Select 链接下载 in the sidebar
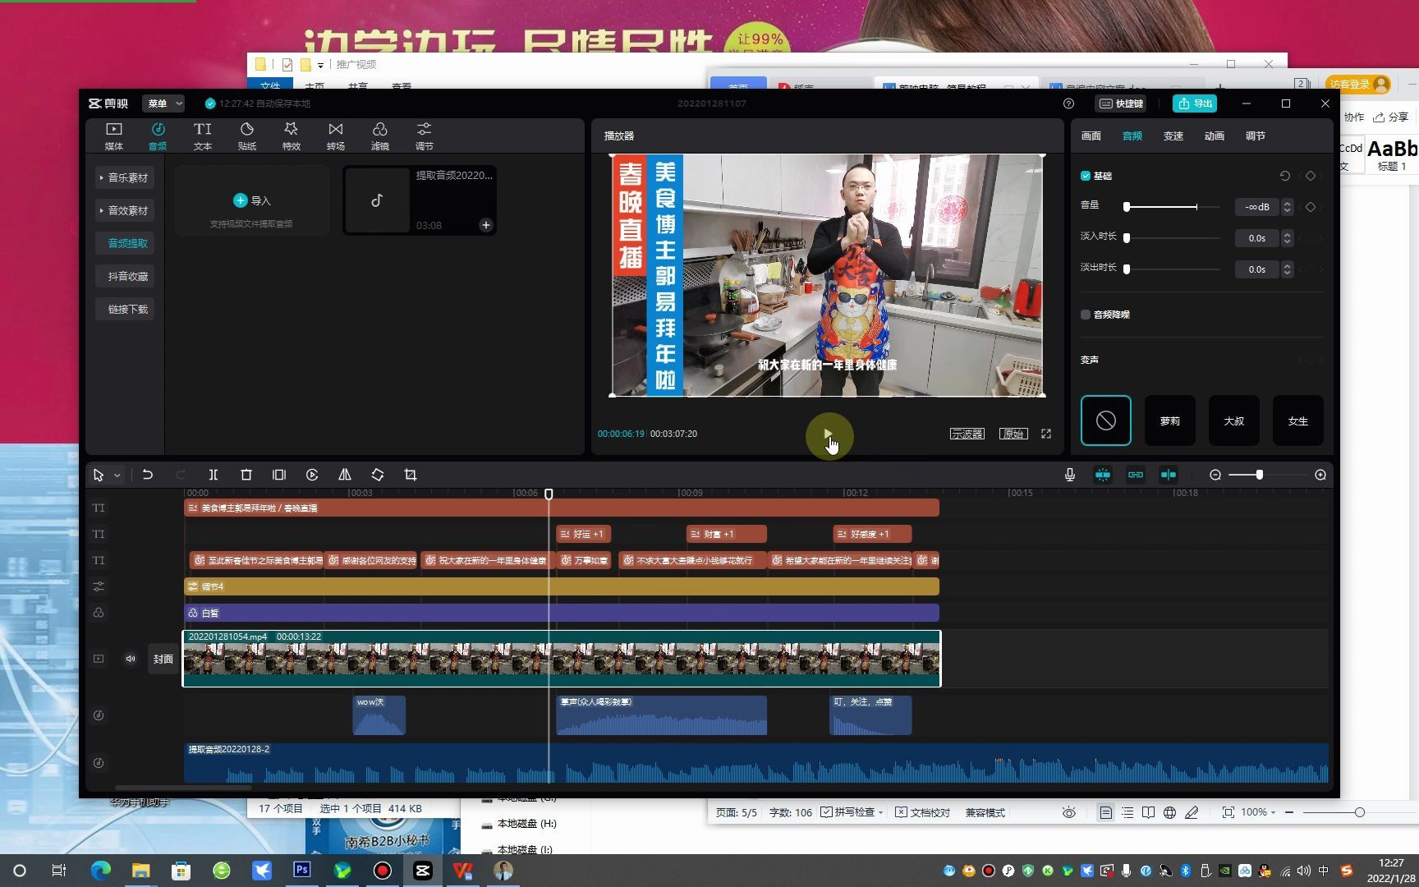 click(x=124, y=309)
